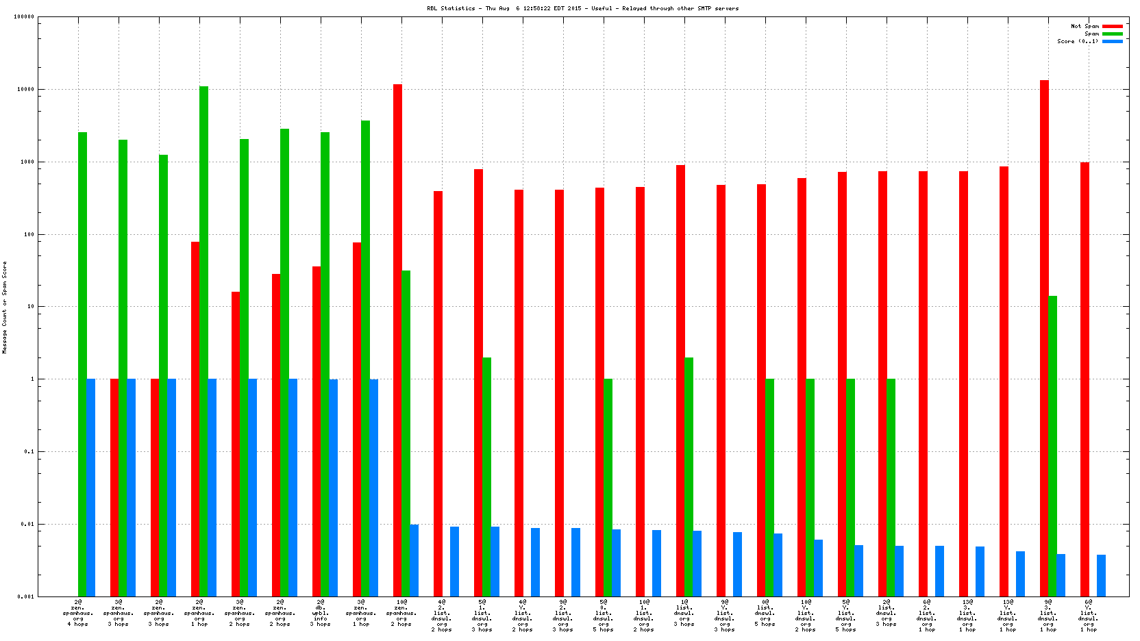Click the RBL Statistics chart title
The height and width of the screenshot is (641, 1140).
(582, 8)
